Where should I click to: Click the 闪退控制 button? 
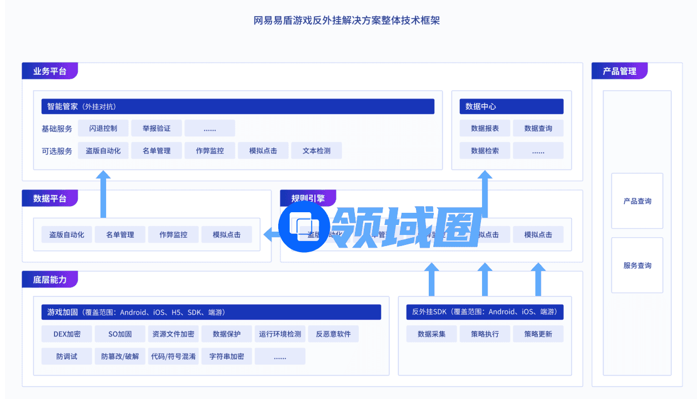(103, 128)
